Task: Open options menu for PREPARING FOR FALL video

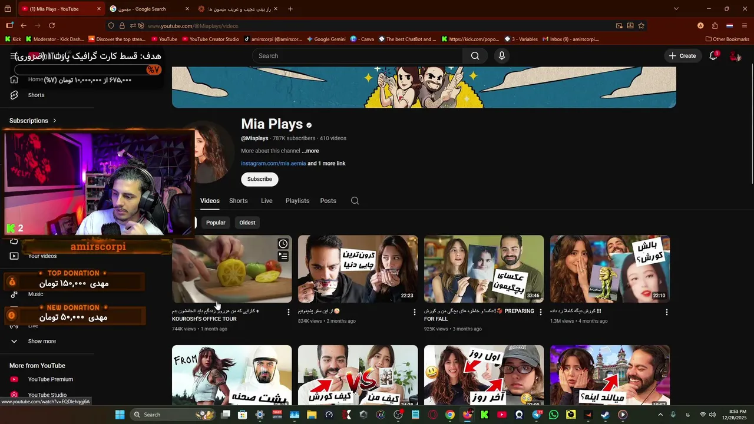Action: click(x=541, y=312)
